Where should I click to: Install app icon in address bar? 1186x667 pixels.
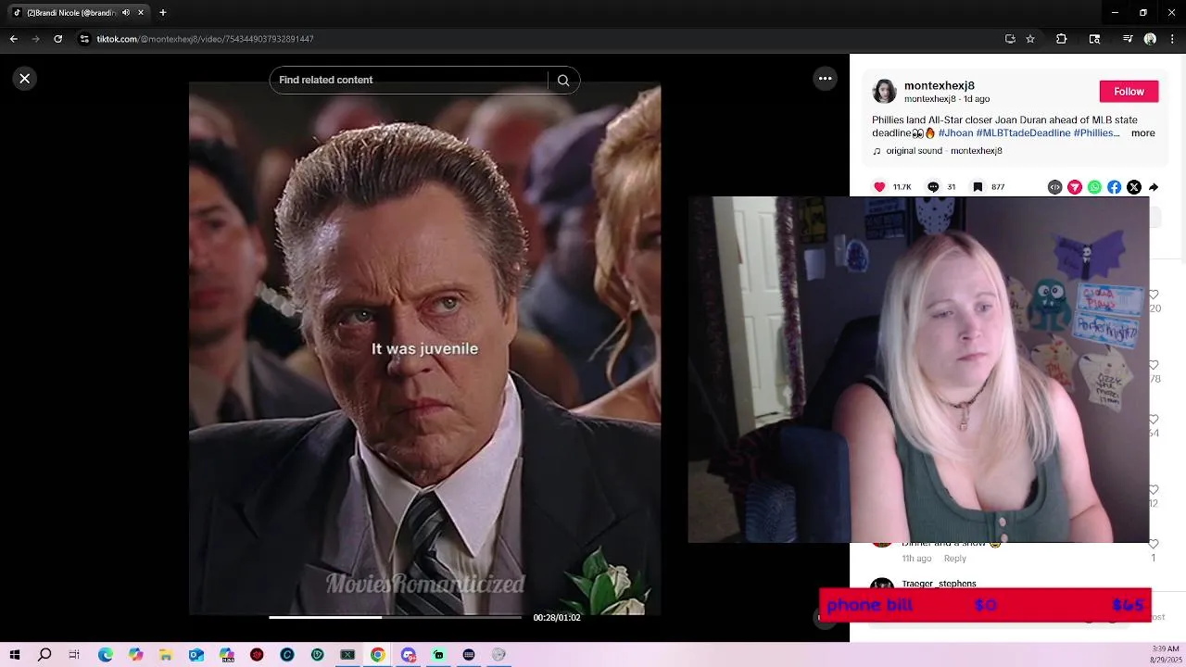[x=1010, y=39]
